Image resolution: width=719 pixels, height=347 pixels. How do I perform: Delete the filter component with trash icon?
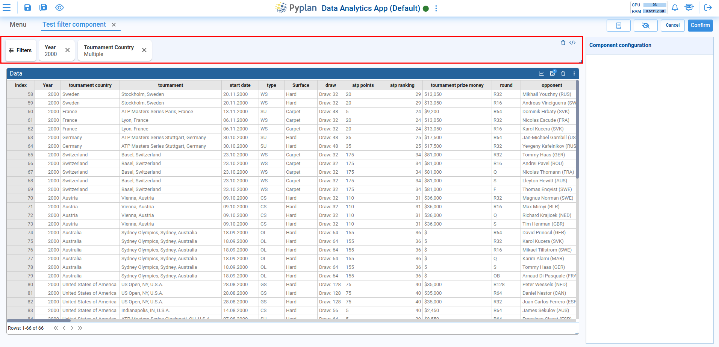(x=563, y=43)
